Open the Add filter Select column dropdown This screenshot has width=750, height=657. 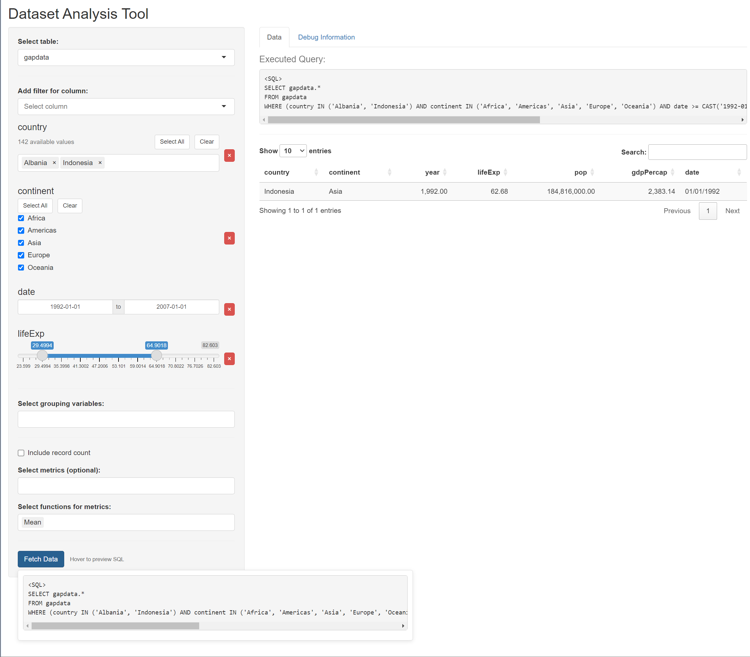click(x=126, y=107)
